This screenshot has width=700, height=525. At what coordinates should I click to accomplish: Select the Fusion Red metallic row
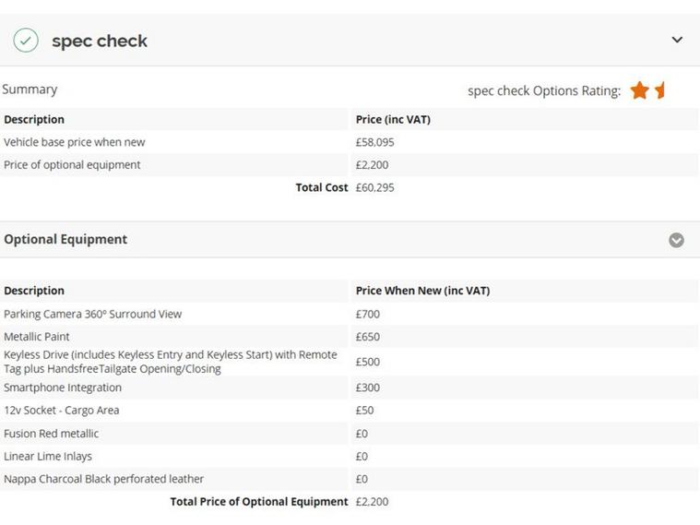point(52,433)
